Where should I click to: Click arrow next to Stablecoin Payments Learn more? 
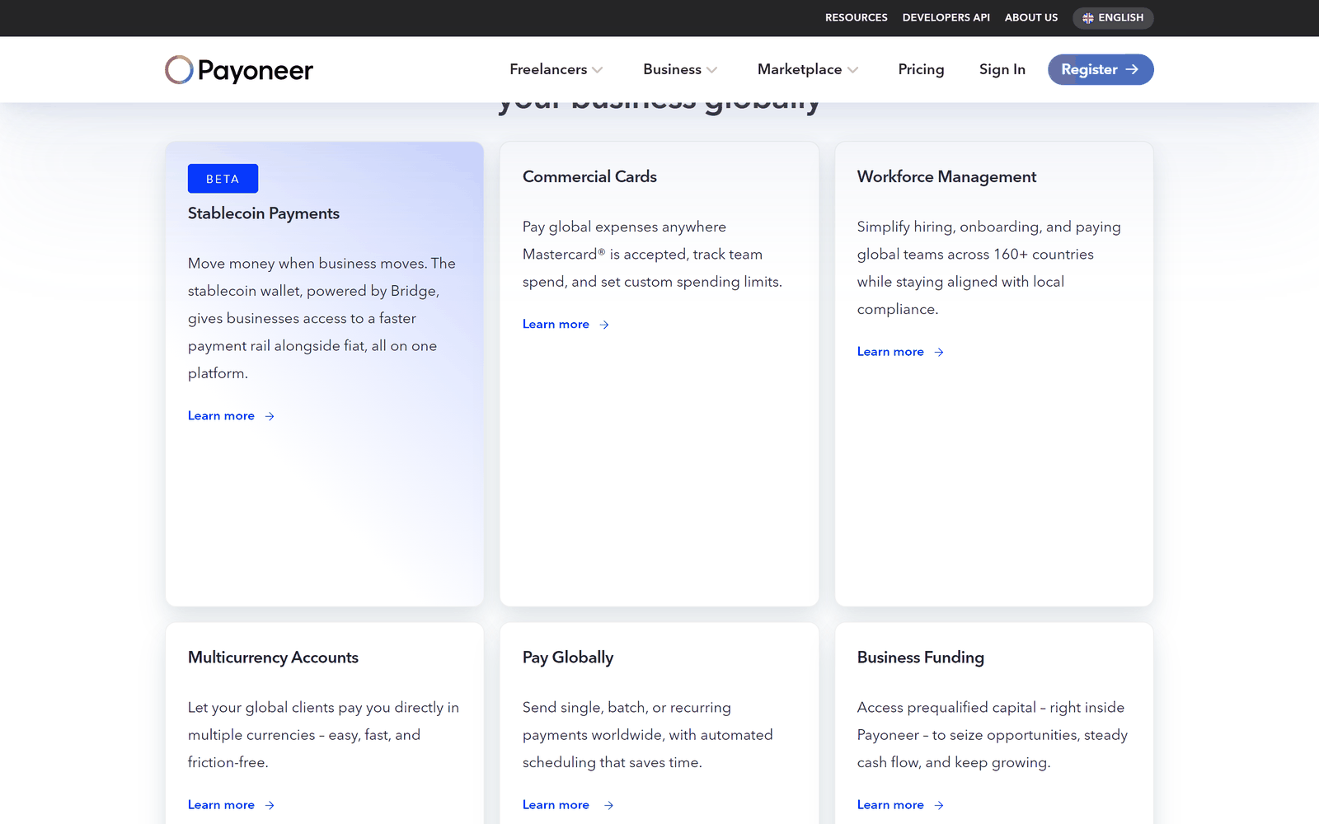[x=270, y=416]
